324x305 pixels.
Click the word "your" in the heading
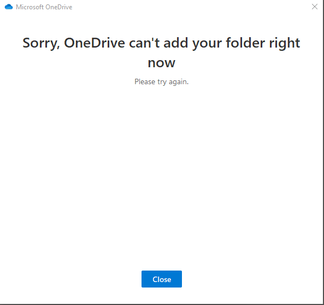pos(207,44)
